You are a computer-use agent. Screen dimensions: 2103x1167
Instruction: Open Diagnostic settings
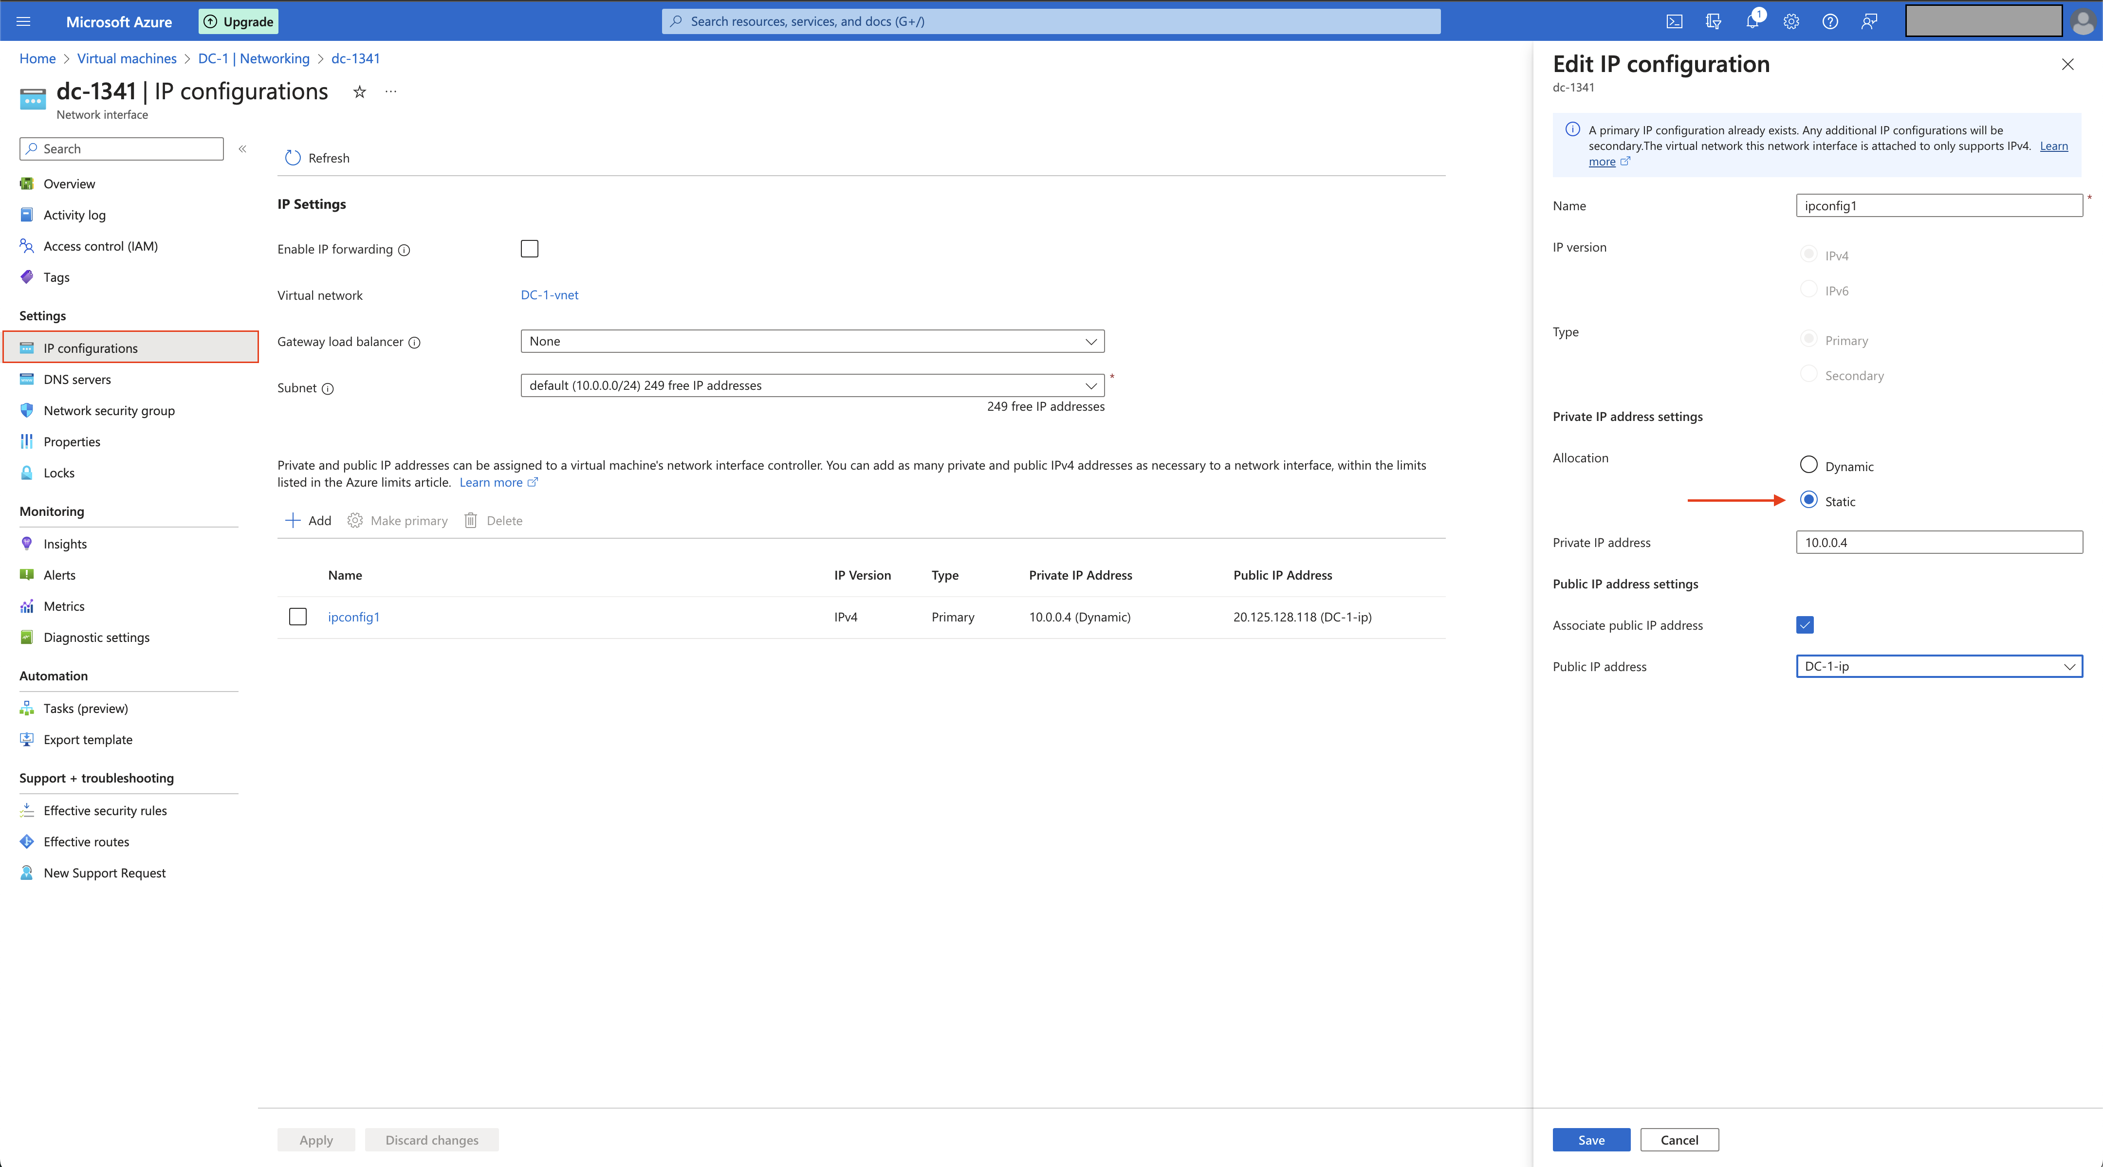(x=95, y=637)
